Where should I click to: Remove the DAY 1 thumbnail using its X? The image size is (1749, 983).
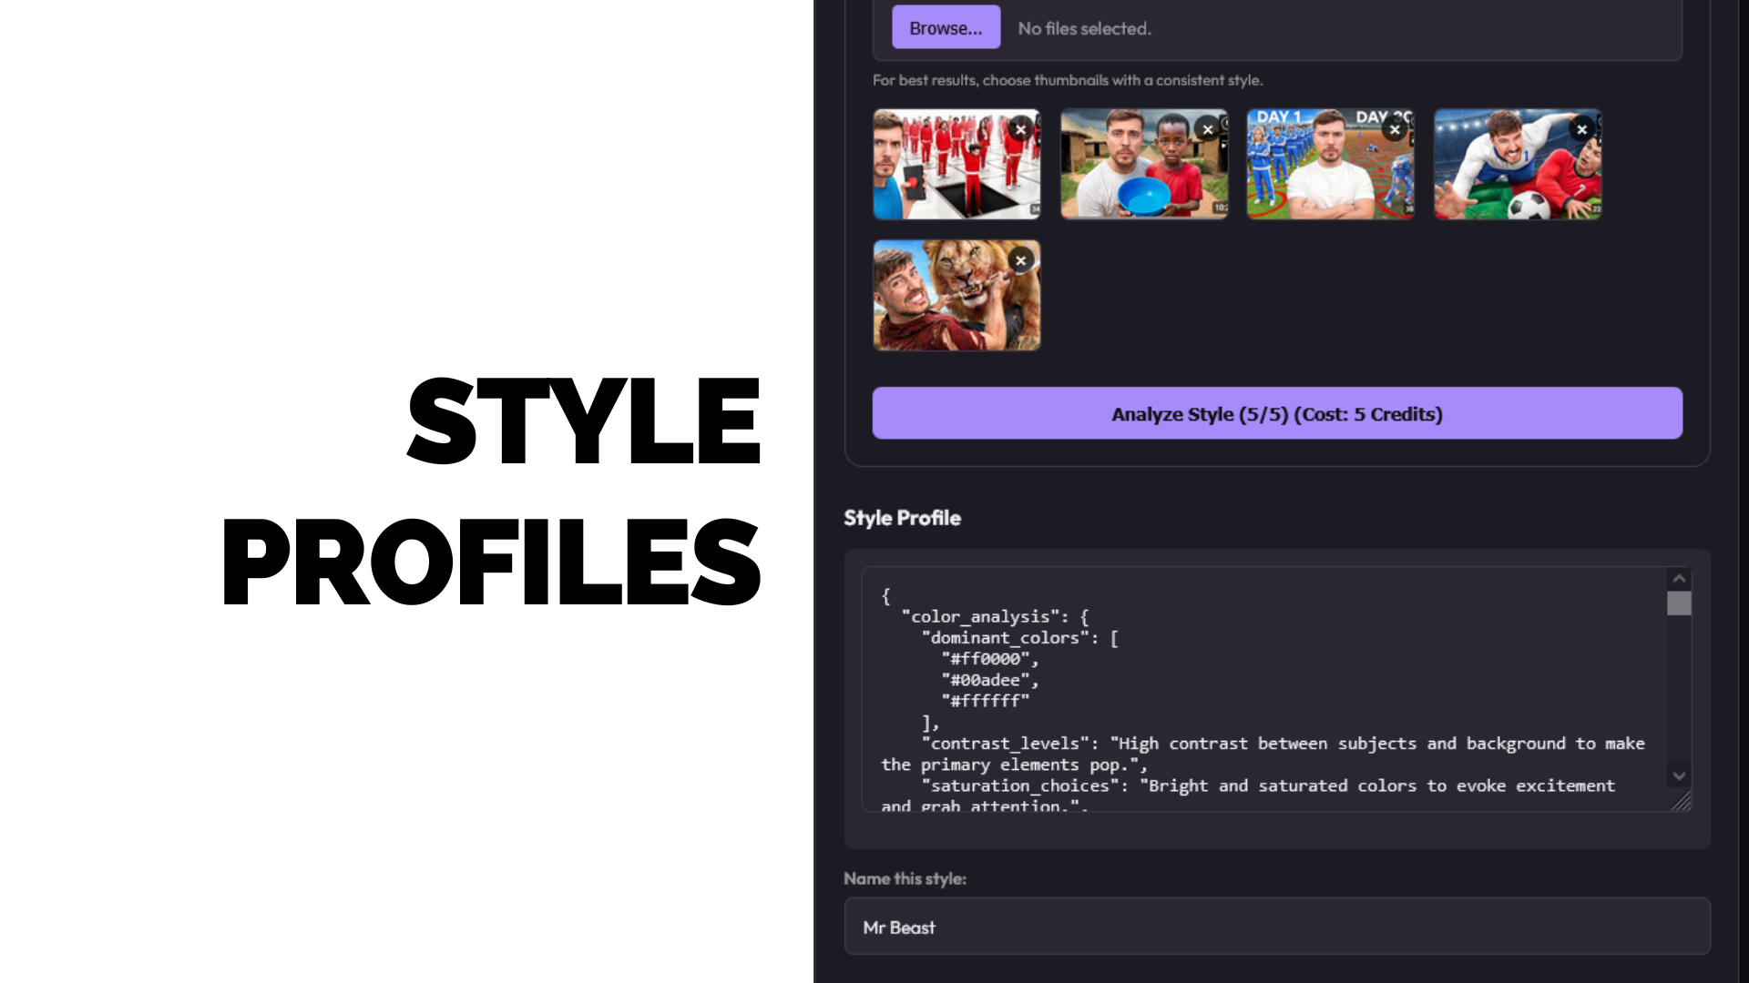pos(1395,129)
